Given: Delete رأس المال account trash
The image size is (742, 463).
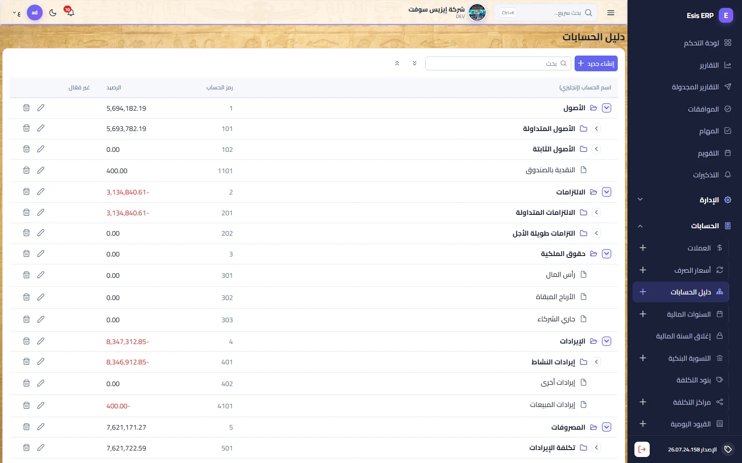Looking at the screenshot, I should tap(26, 275).
